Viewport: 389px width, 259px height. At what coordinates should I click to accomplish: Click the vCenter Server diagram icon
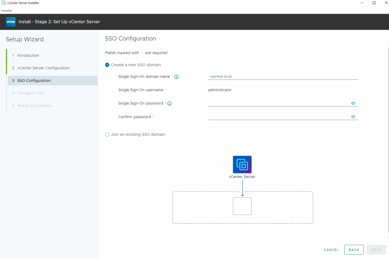pyautogui.click(x=242, y=165)
